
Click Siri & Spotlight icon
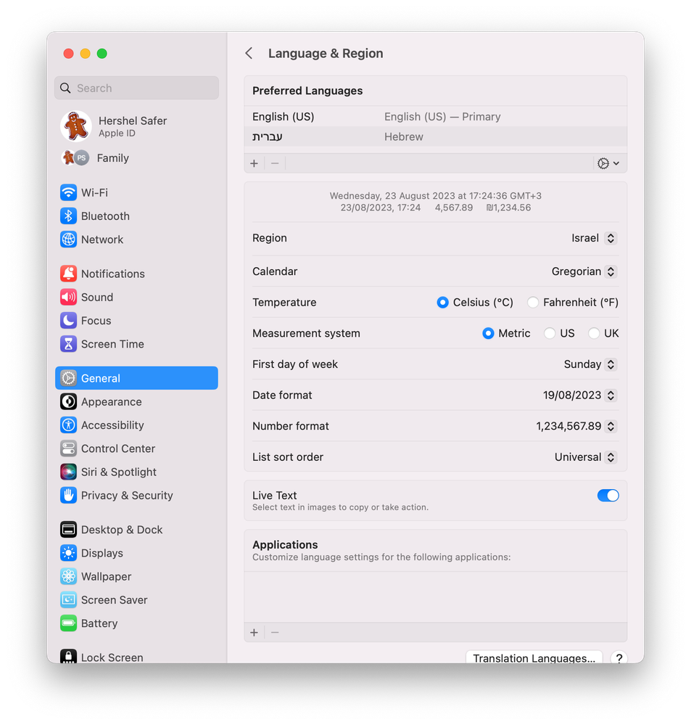point(68,472)
